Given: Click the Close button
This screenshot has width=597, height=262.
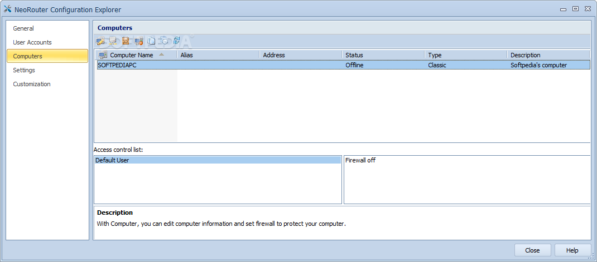Looking at the screenshot, I should [x=532, y=250].
